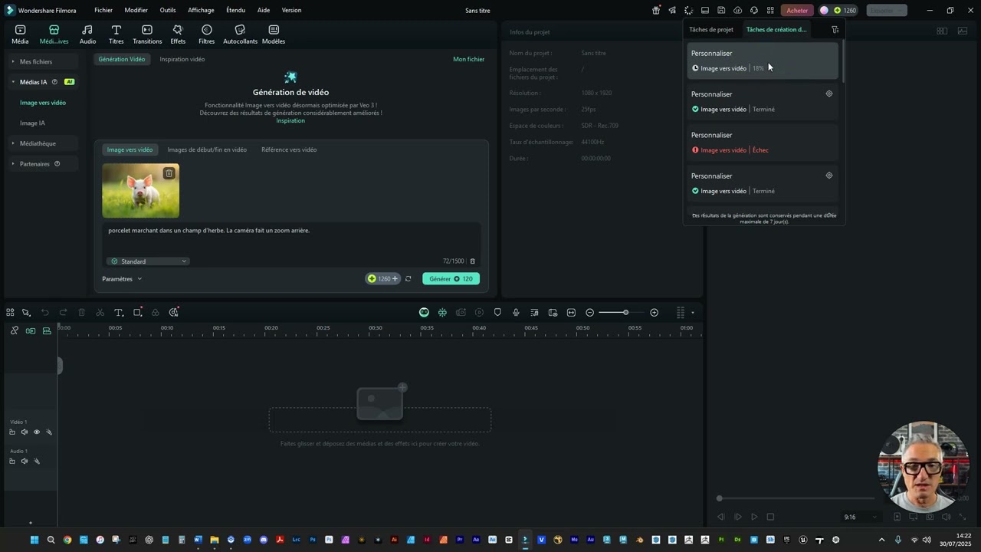This screenshot has height=552, width=981.
Task: Zoom in the timeline with the plus icon
Action: coord(654,312)
